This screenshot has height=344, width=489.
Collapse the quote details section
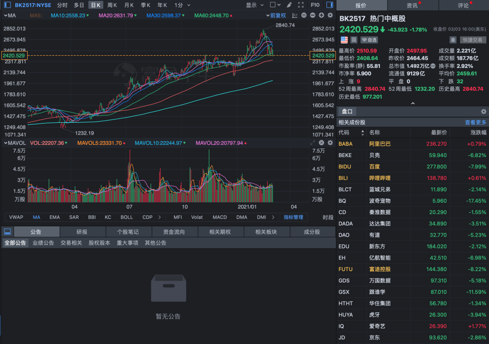coord(412,103)
